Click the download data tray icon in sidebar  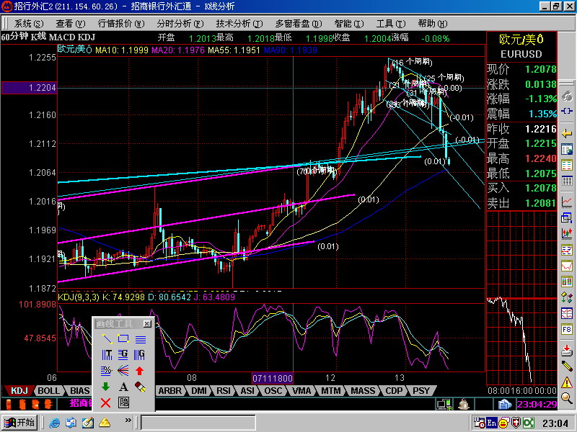pos(567,351)
